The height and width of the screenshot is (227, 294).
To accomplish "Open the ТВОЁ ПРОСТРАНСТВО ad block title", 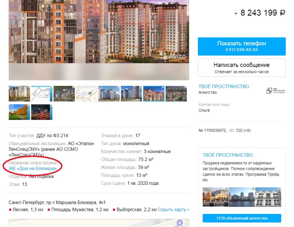I will pyautogui.click(x=228, y=155).
